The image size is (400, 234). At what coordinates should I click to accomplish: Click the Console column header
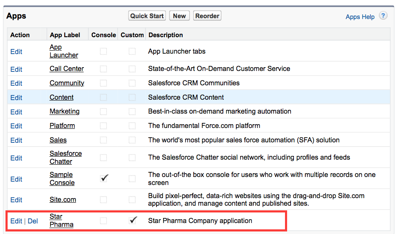coord(104,35)
